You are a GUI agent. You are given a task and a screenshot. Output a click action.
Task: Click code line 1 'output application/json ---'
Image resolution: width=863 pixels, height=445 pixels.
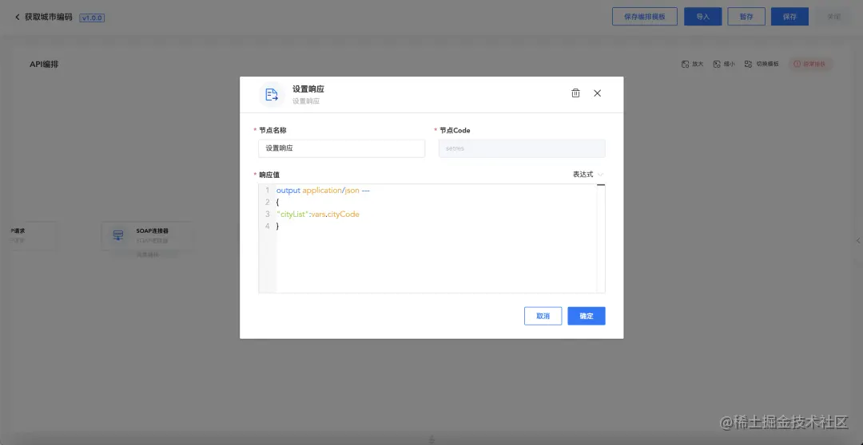tap(323, 190)
